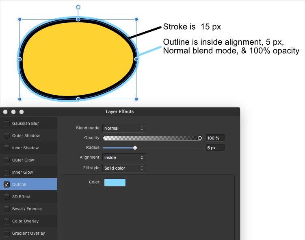Click the rotation handle above the ellipse
The height and width of the screenshot is (240, 305).
pos(78,7)
